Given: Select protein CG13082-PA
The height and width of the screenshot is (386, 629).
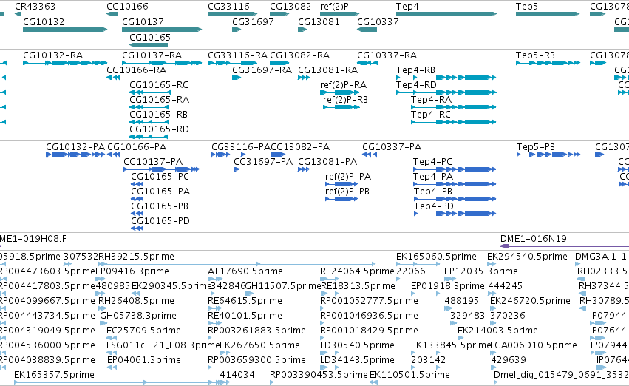Looking at the screenshot, I should tap(300, 147).
